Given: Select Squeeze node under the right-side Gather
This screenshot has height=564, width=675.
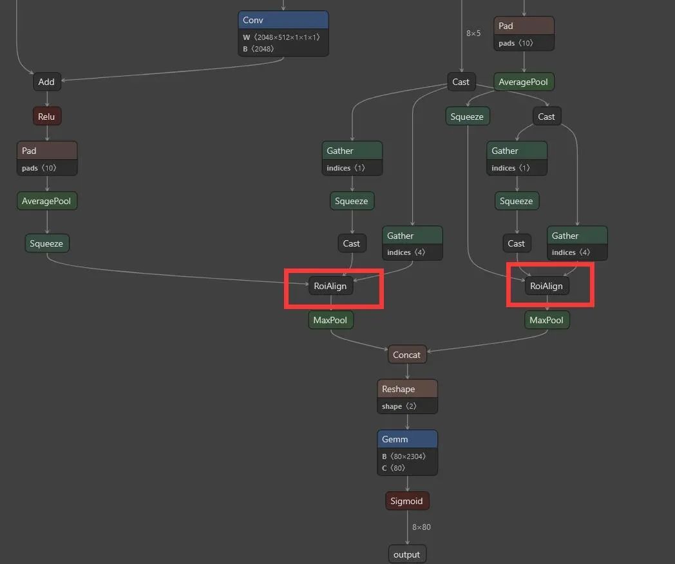Looking at the screenshot, I should point(517,201).
